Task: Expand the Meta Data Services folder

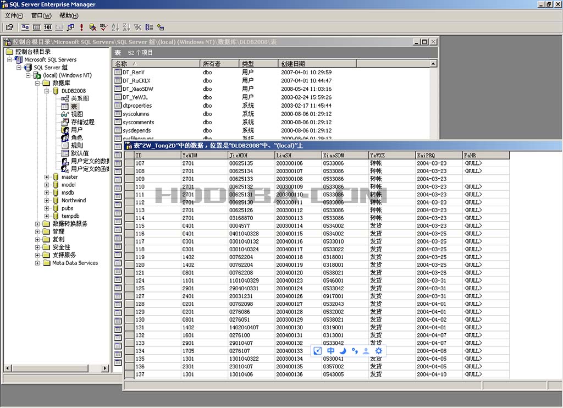Action: tap(37, 263)
